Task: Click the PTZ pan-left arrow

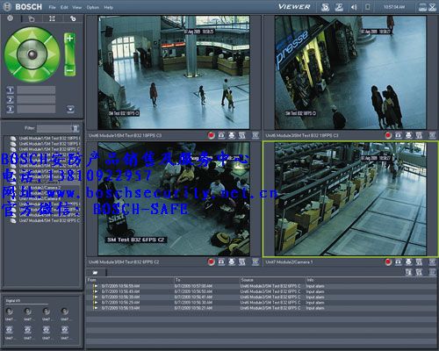Action: click(x=11, y=54)
